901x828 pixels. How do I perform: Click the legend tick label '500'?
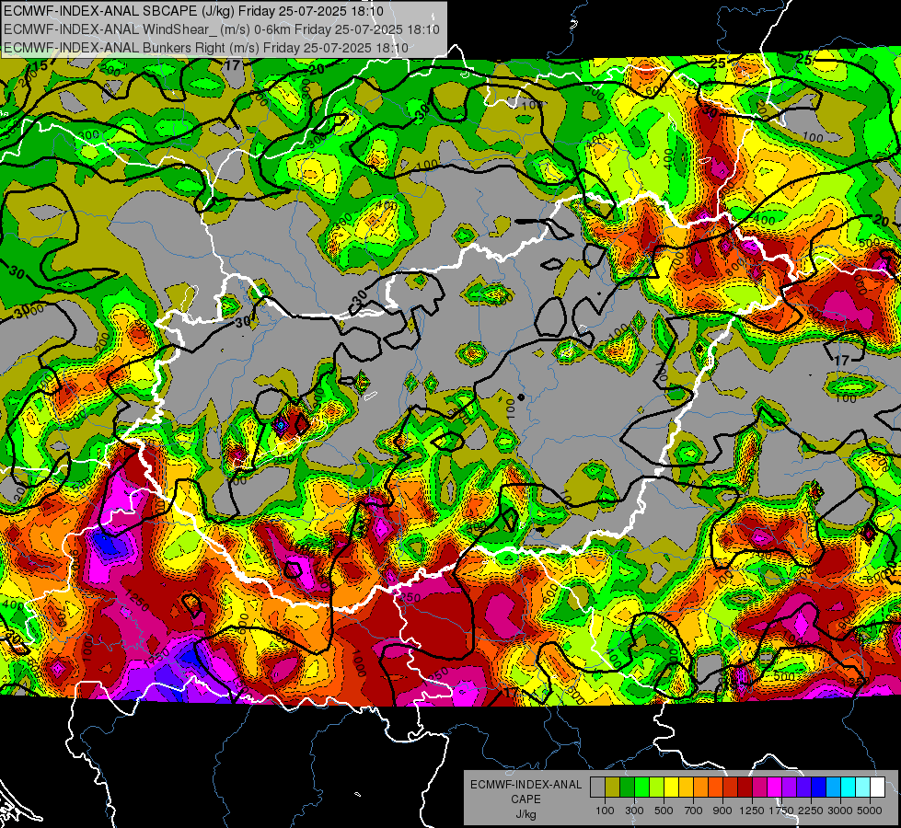point(664,811)
